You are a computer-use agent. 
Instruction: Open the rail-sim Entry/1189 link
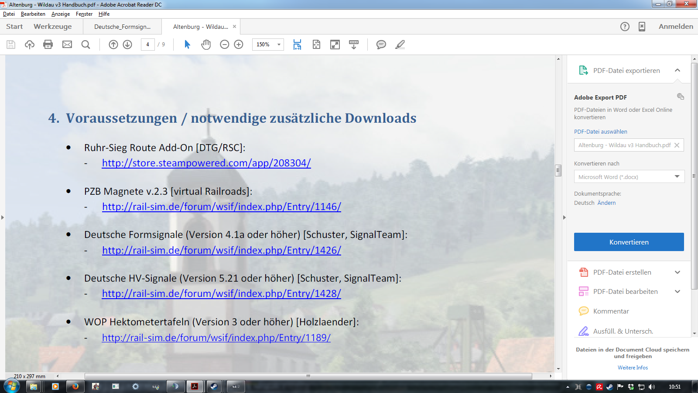click(x=216, y=338)
